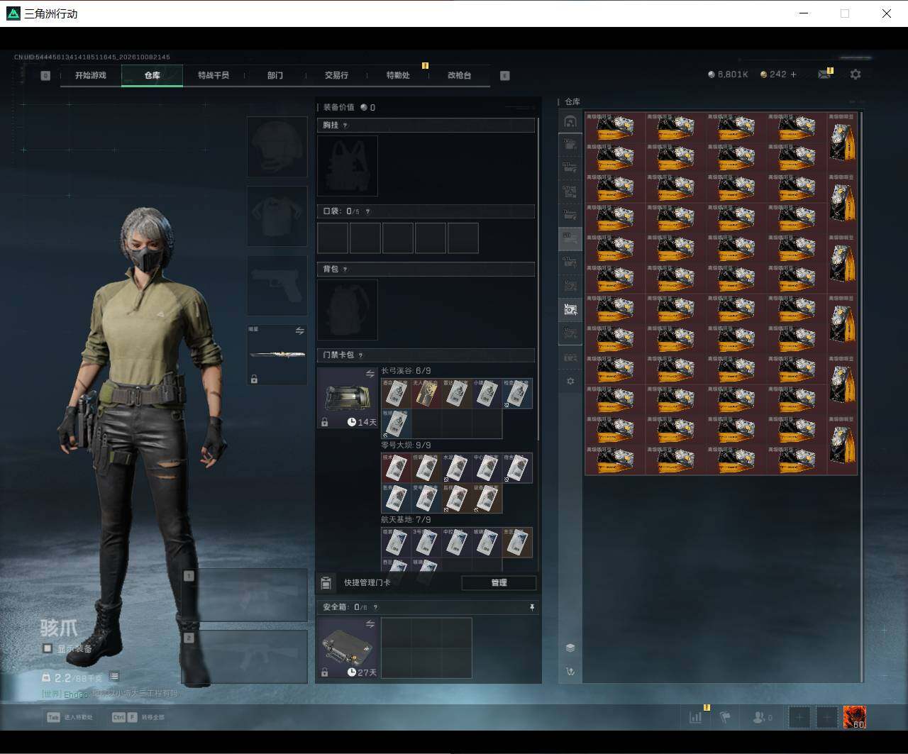Open the settings gear in top bar
908x754 pixels.
856,74
